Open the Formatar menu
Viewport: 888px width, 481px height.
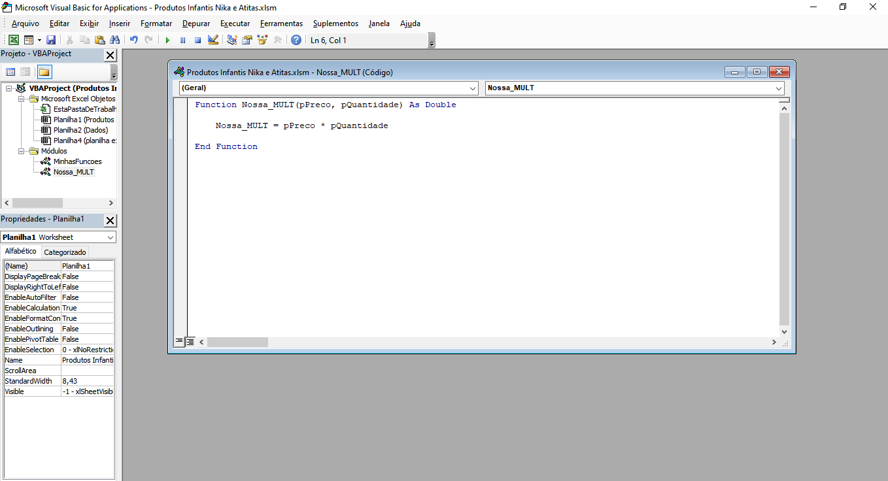(x=156, y=24)
